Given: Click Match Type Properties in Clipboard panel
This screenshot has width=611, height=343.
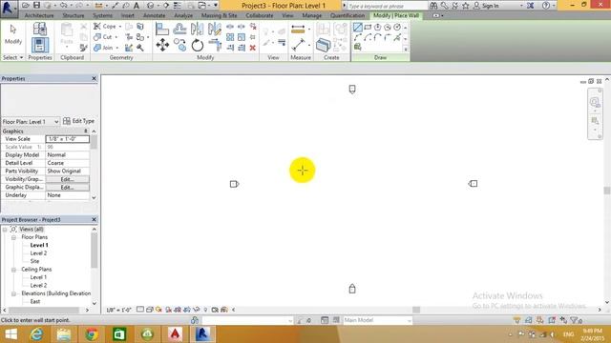Looking at the screenshot, I should (83, 48).
